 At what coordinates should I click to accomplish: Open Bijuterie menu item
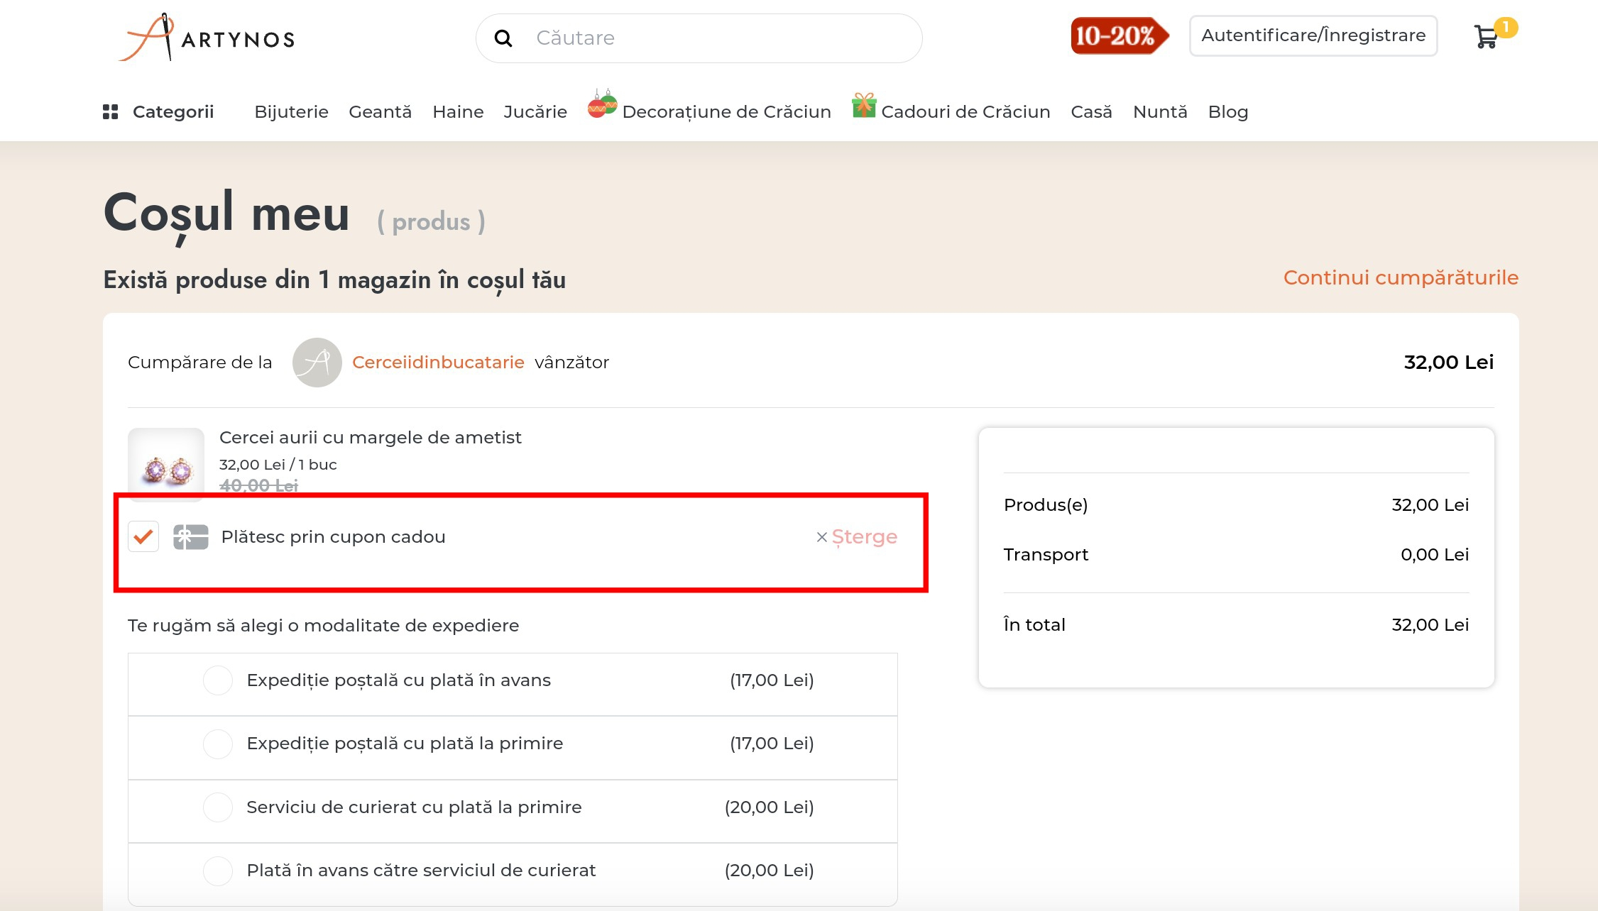pos(291,112)
